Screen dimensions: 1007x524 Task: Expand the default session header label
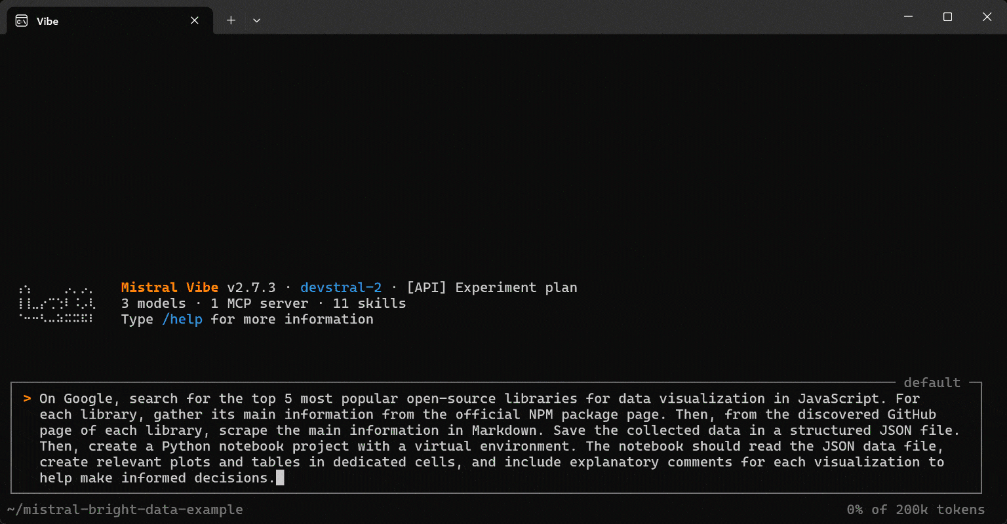tap(932, 383)
